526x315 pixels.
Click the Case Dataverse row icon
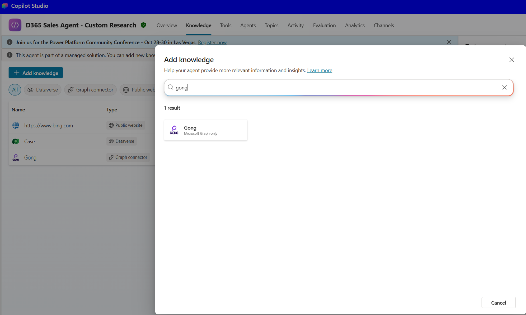coord(16,141)
